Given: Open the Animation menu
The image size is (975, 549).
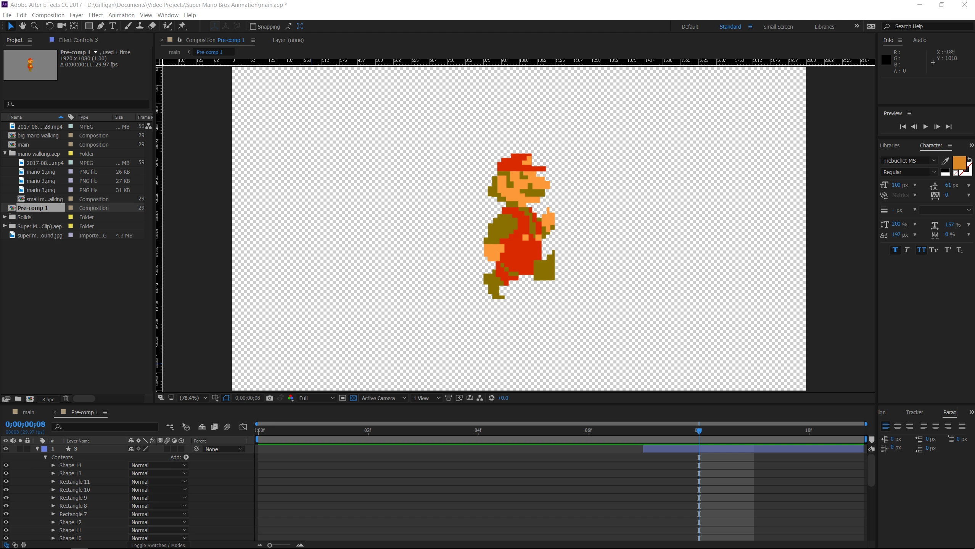Looking at the screenshot, I should click(121, 15).
